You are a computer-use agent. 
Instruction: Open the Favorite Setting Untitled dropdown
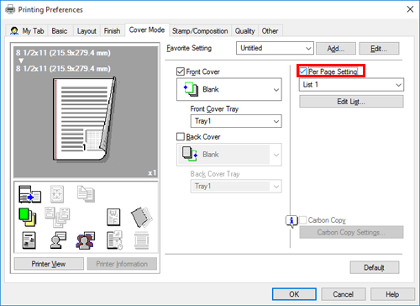tap(275, 48)
